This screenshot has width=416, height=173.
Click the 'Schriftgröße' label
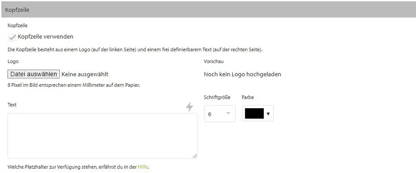tap(217, 98)
